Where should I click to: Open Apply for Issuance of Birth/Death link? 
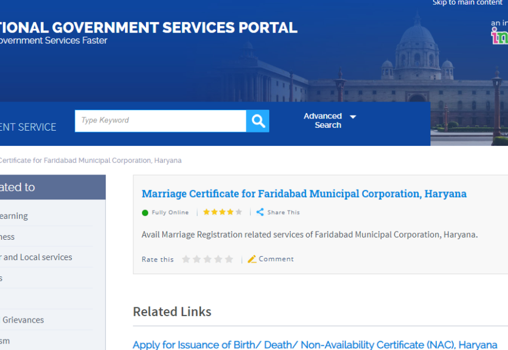pyautogui.click(x=315, y=345)
